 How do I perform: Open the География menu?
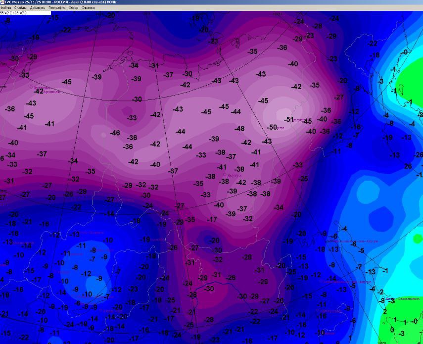[56, 8]
